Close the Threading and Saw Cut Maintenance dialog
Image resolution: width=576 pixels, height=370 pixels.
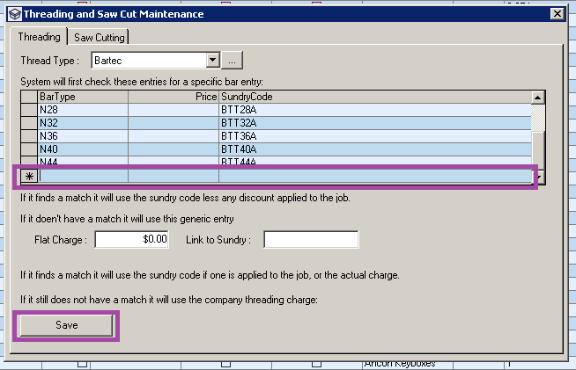click(557, 14)
